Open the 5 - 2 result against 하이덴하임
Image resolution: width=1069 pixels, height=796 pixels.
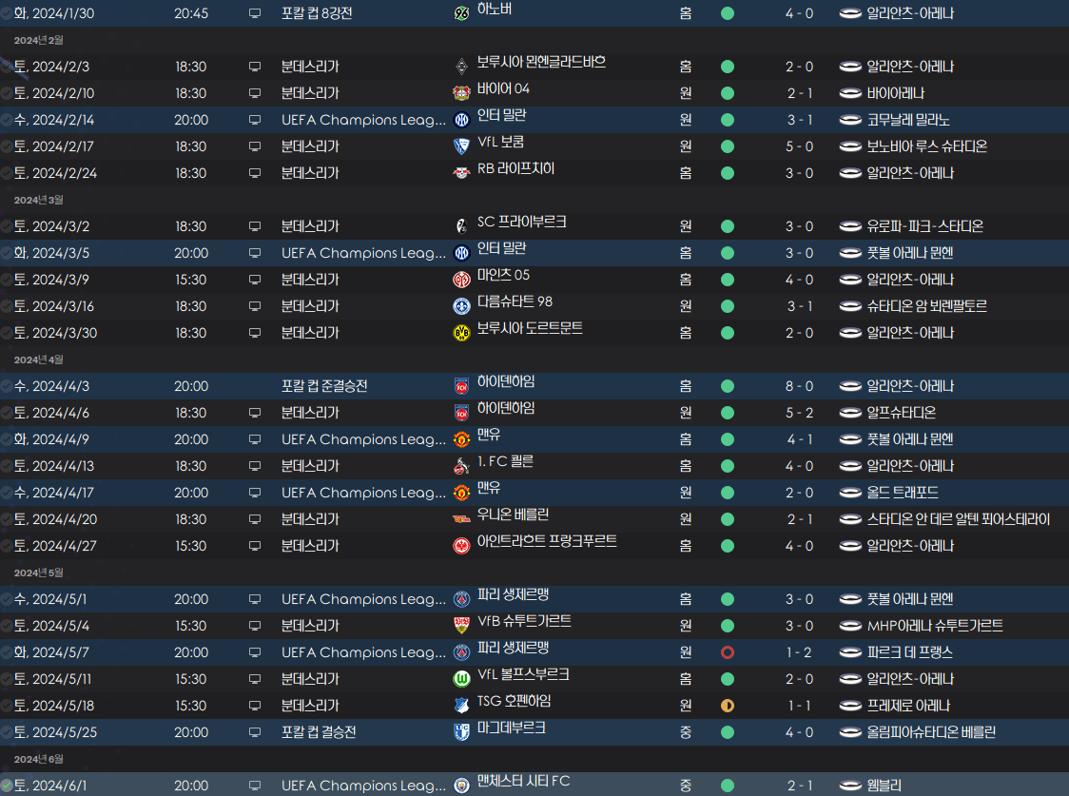pos(799,413)
